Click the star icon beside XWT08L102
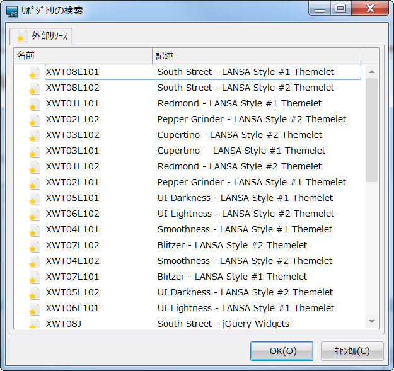The width and height of the screenshot is (394, 371). click(35, 89)
